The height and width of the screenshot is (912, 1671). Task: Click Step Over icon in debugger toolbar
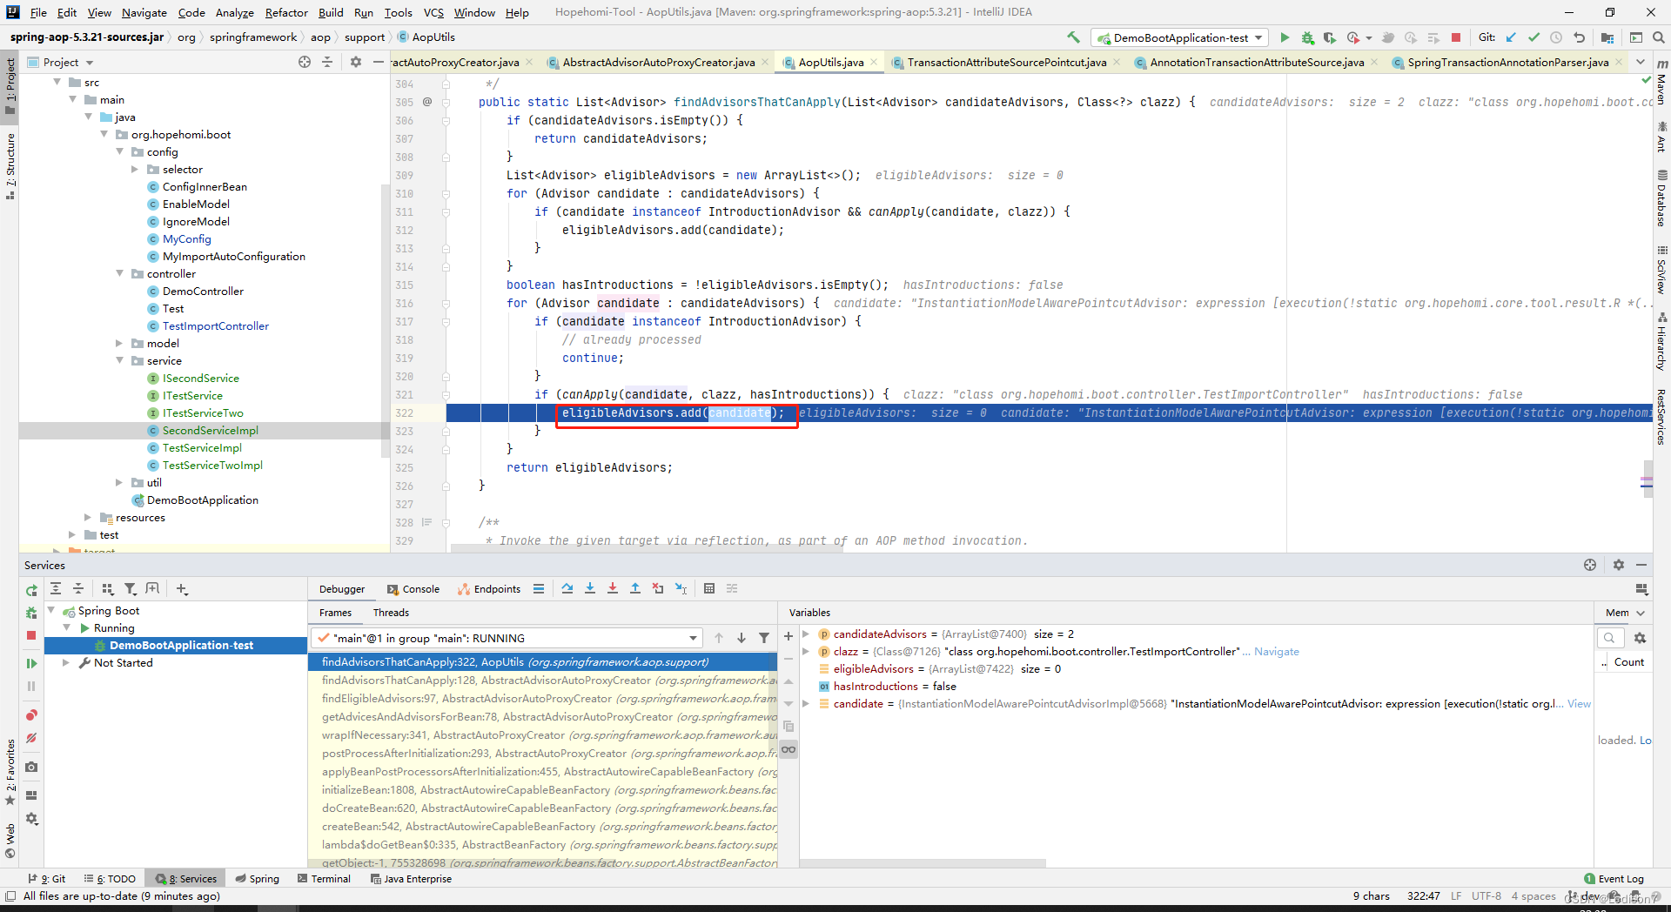coord(567,589)
